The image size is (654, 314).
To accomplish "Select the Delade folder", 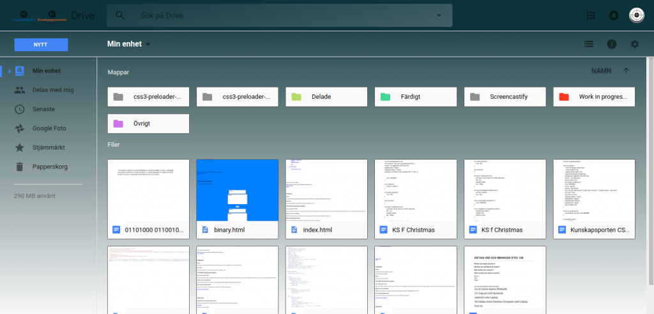I will point(326,97).
